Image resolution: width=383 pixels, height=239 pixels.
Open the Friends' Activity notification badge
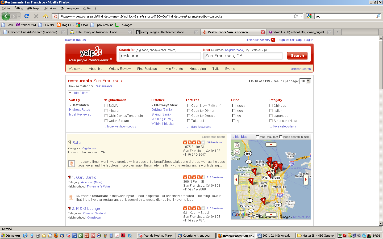[273, 40]
